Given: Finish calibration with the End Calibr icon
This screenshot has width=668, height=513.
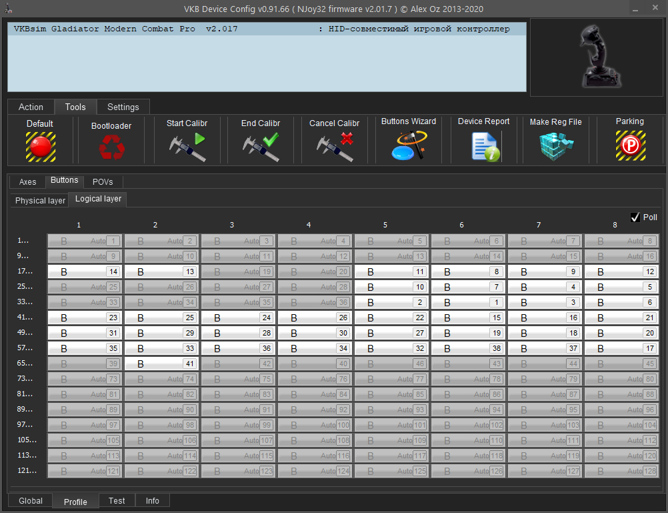Looking at the screenshot, I should click(261, 147).
